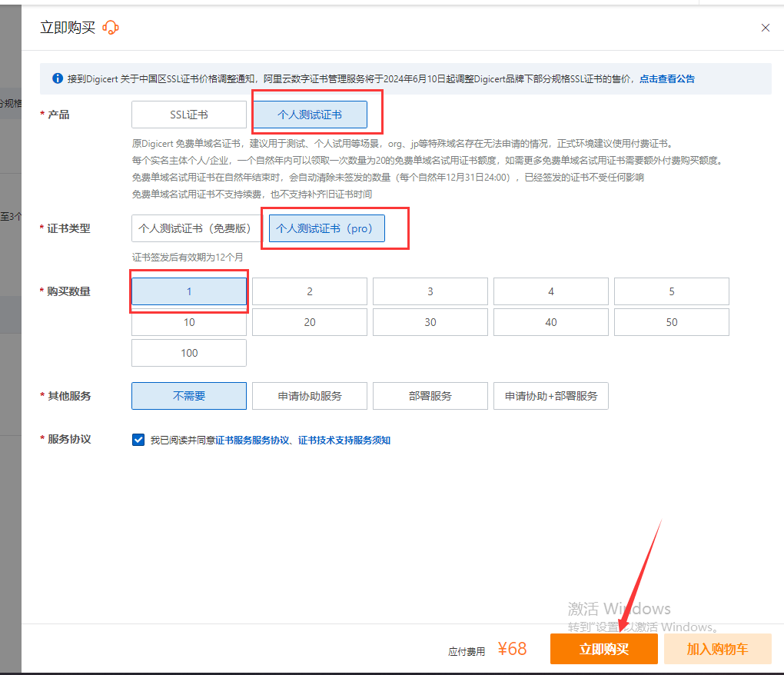Select 不需要 for other services
Screen dimensions: 784x675
(189, 396)
